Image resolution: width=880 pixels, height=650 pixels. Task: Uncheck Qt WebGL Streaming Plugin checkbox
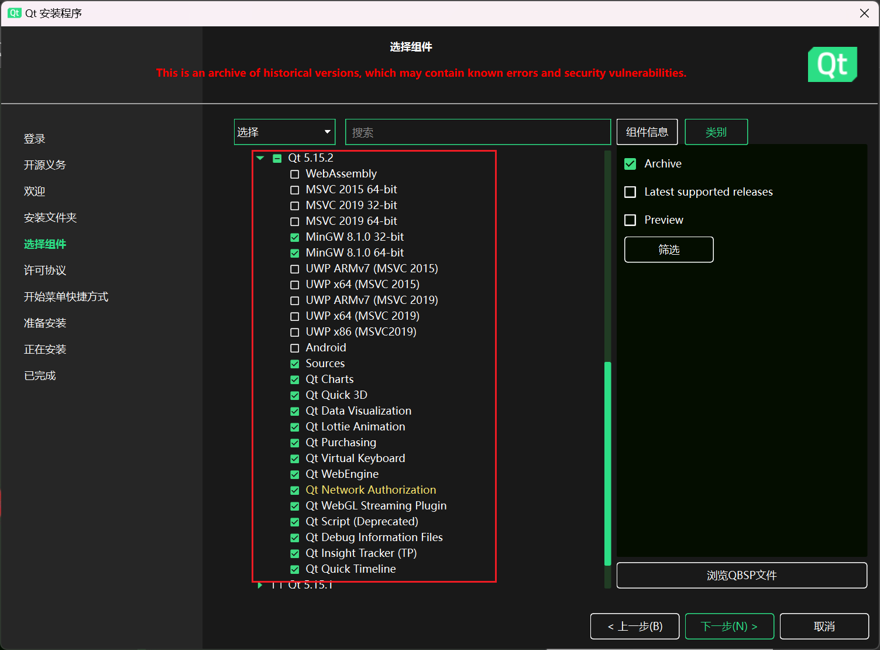pyautogui.click(x=295, y=506)
